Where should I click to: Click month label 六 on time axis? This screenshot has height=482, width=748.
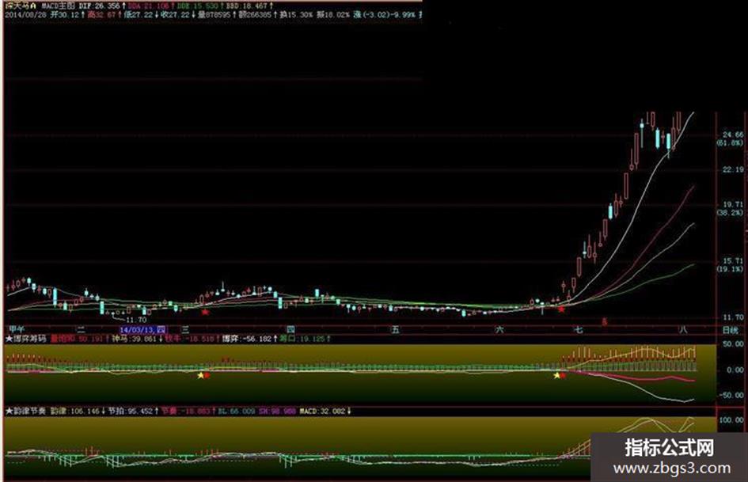coord(499,330)
